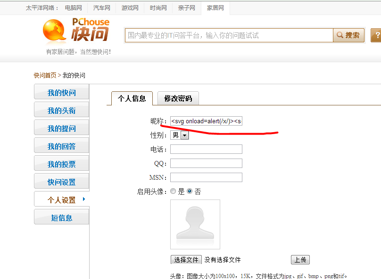
Task: Click the blue arrow beside 个人设置
Action: [x=84, y=199]
